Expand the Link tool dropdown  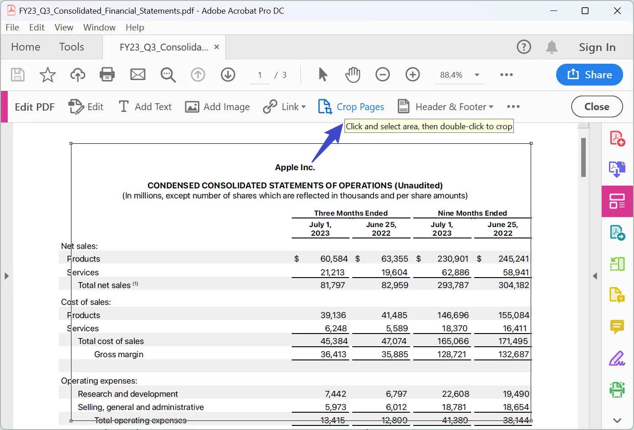pos(302,106)
